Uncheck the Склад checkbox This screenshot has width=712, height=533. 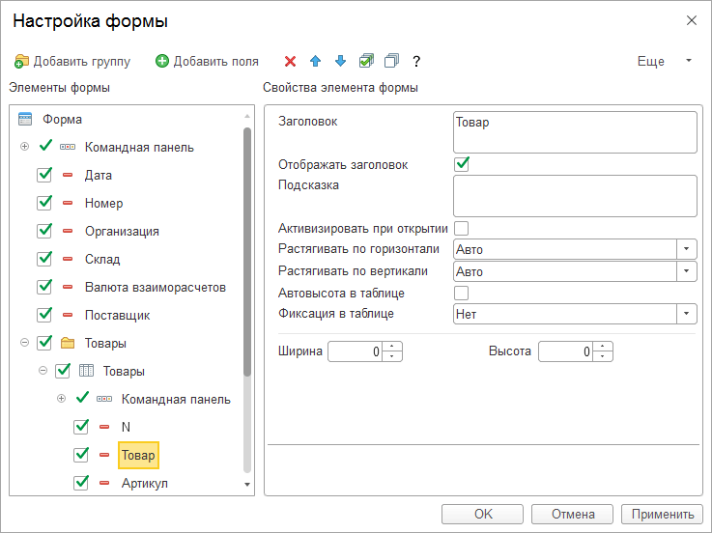pyautogui.click(x=44, y=259)
